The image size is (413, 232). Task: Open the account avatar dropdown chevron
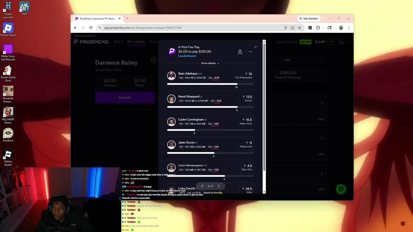click(349, 42)
